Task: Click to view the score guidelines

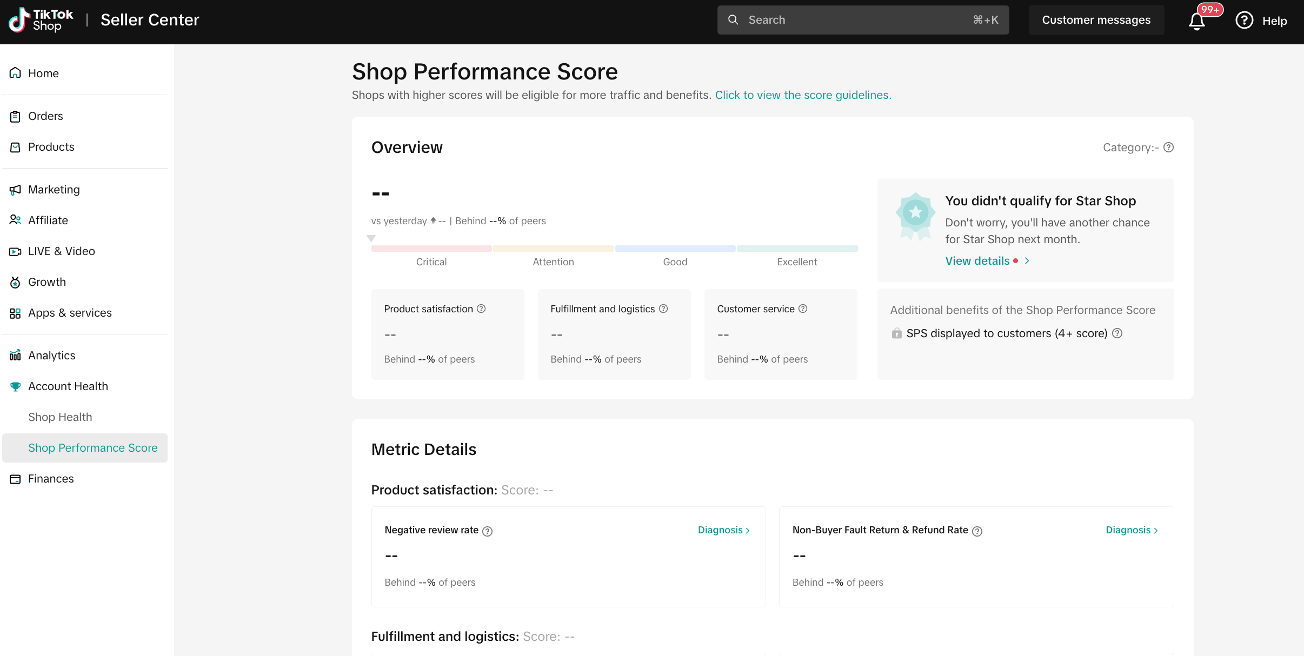Action: click(803, 95)
